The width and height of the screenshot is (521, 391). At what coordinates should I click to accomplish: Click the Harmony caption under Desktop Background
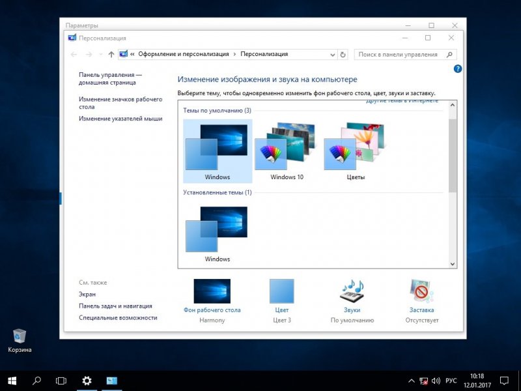click(x=212, y=320)
